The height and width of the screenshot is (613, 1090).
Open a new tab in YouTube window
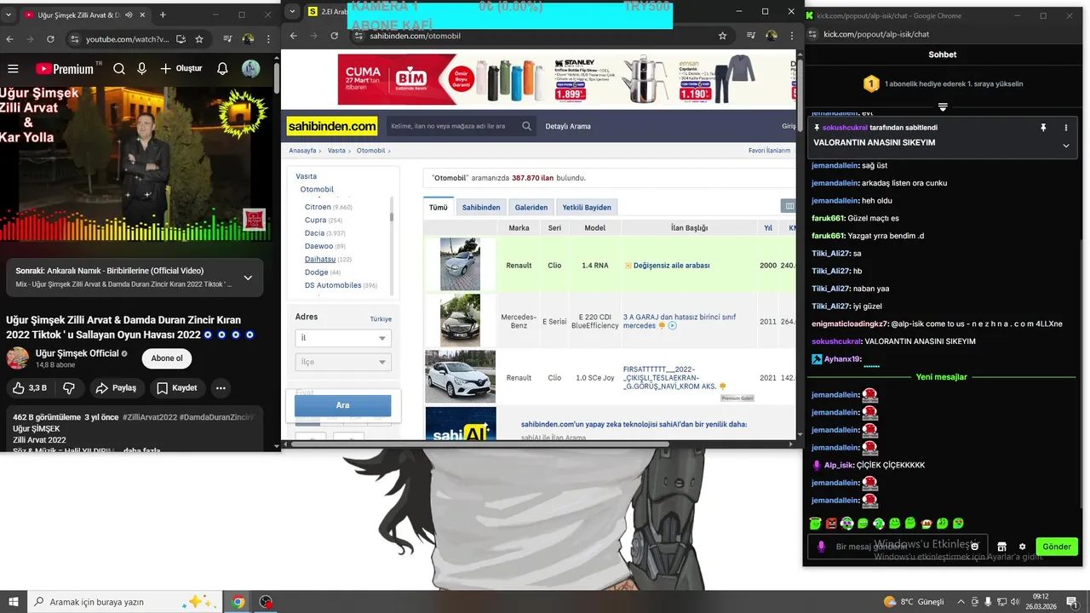point(163,14)
